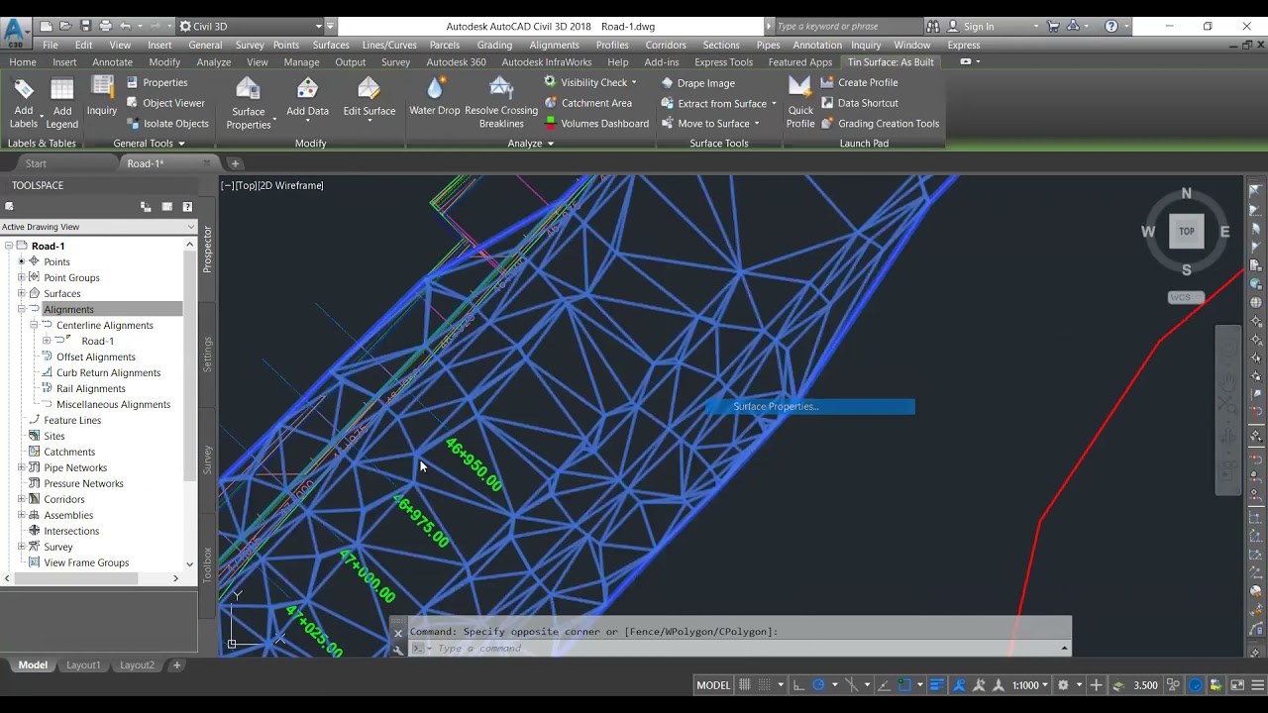This screenshot has height=713, width=1268.
Task: Expand the Visibility Check dropdown
Action: click(634, 82)
